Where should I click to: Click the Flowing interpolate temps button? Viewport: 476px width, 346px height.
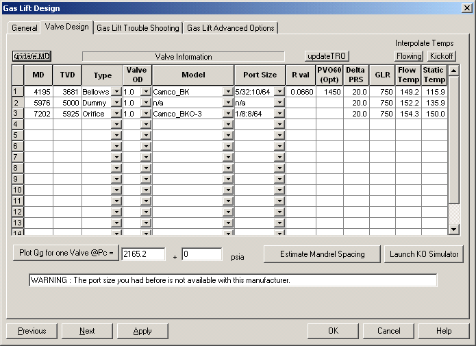(410, 56)
